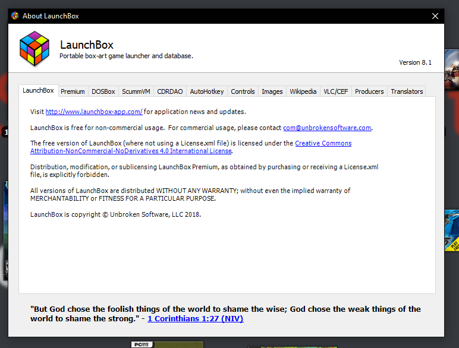Image resolution: width=459 pixels, height=348 pixels.
Task: Click the com@unbrokensoftware.com email link
Action: (x=327, y=128)
